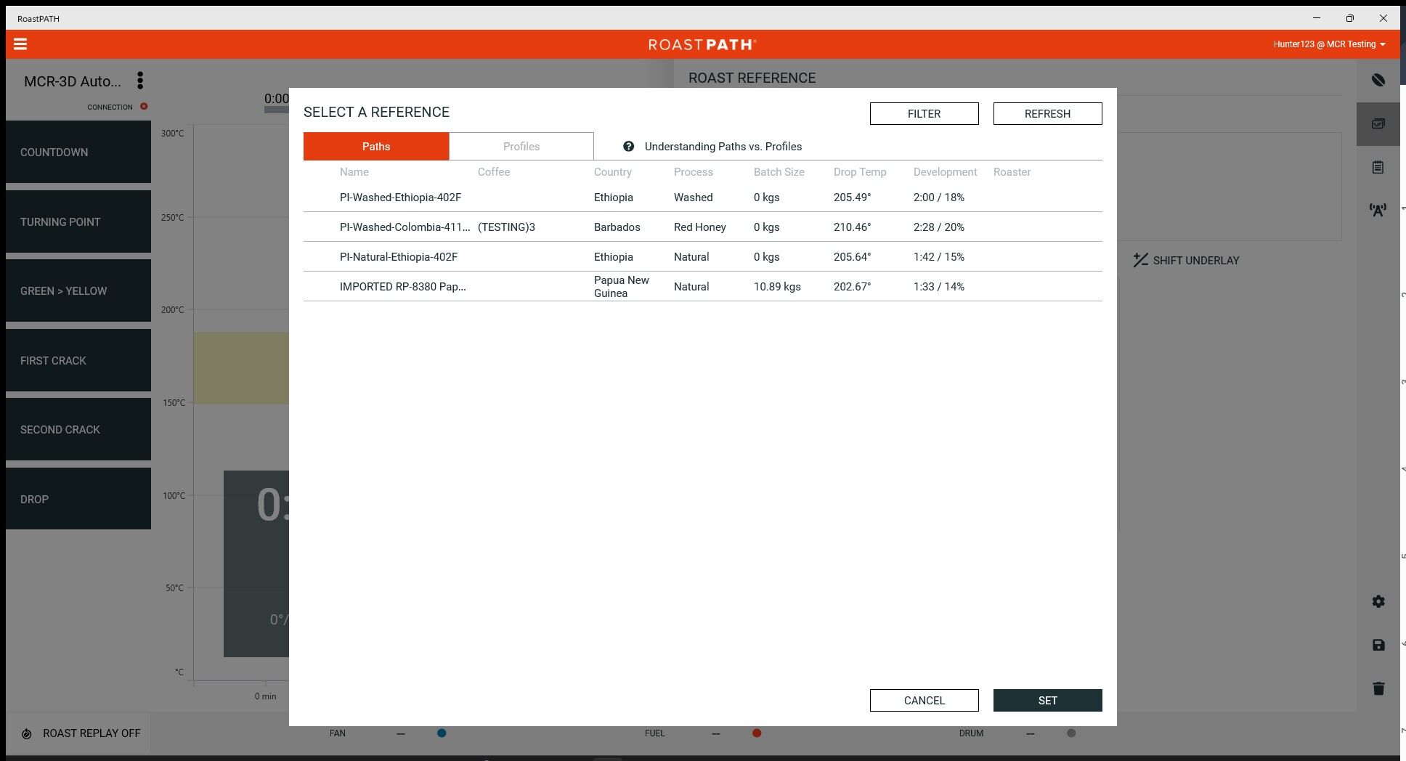Click the 205.64° drop temp cell

[x=853, y=257]
